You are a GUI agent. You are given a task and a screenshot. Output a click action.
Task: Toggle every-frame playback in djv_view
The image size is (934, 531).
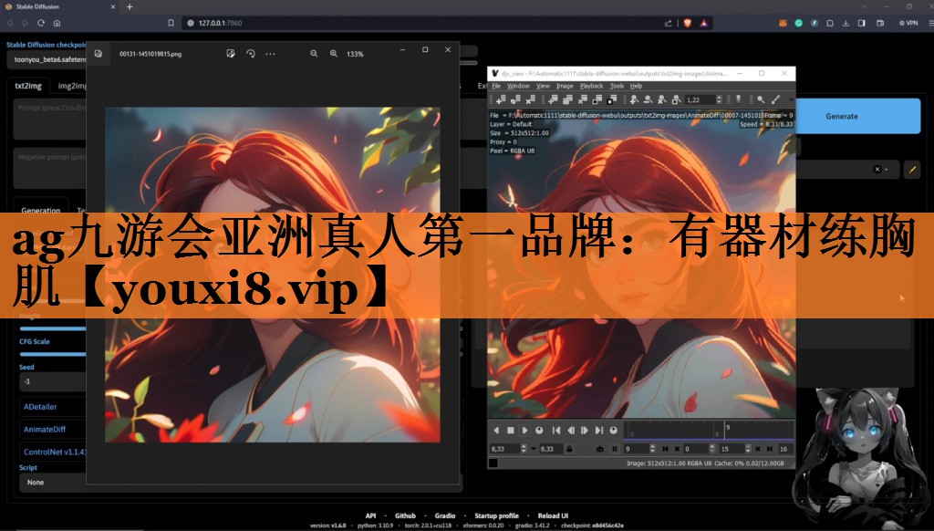(x=600, y=449)
